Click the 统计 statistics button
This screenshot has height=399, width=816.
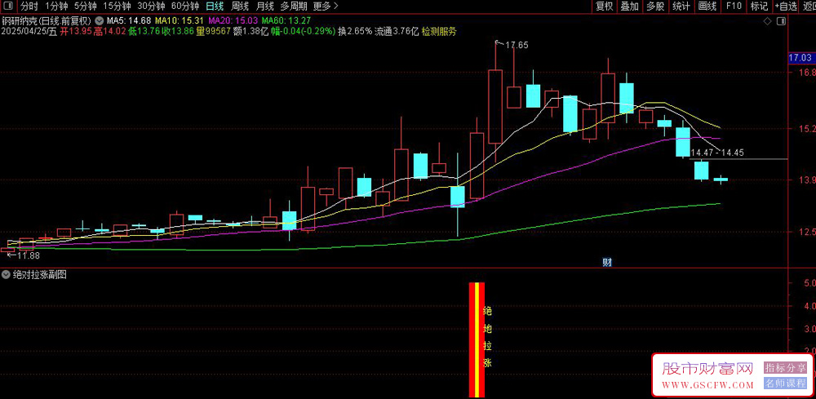[681, 7]
